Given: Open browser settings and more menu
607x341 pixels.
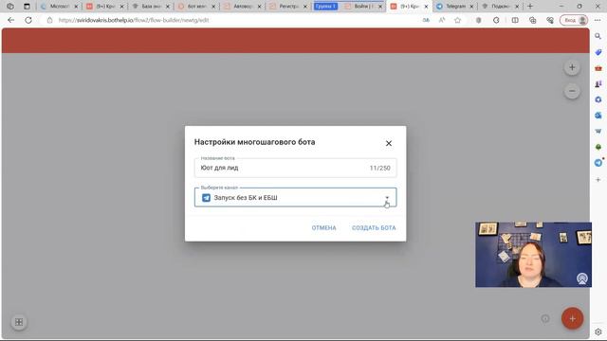Looking at the screenshot, I should tap(598, 20).
